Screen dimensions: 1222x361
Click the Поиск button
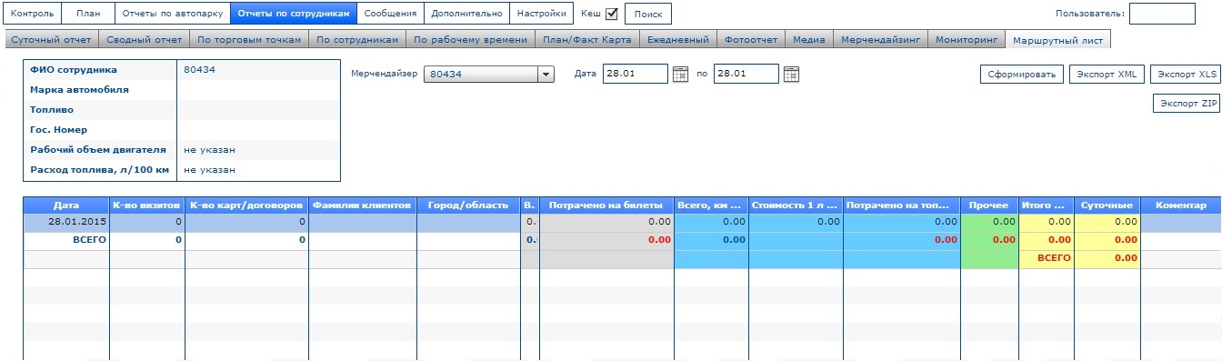click(648, 15)
